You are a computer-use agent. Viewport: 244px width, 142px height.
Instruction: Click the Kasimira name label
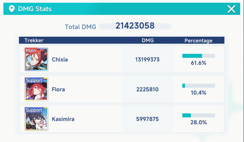click(63, 119)
